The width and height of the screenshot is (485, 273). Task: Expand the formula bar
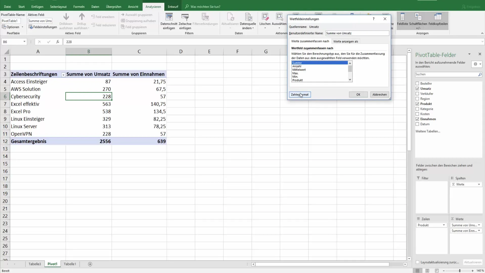click(x=482, y=42)
